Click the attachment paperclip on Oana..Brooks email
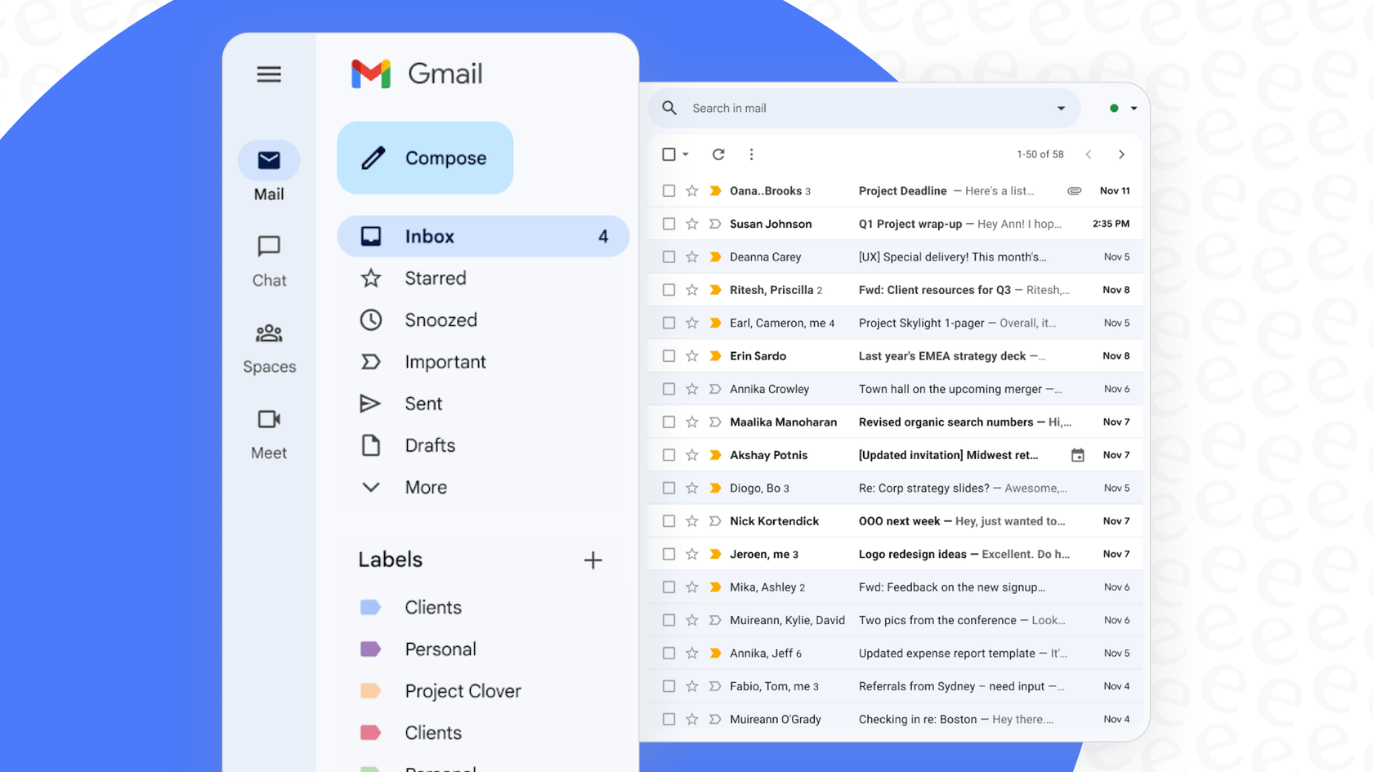The width and height of the screenshot is (1373, 772). point(1074,190)
